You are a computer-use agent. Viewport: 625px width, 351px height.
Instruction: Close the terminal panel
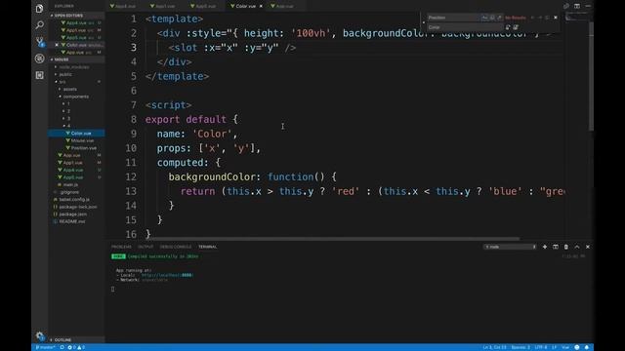point(588,247)
